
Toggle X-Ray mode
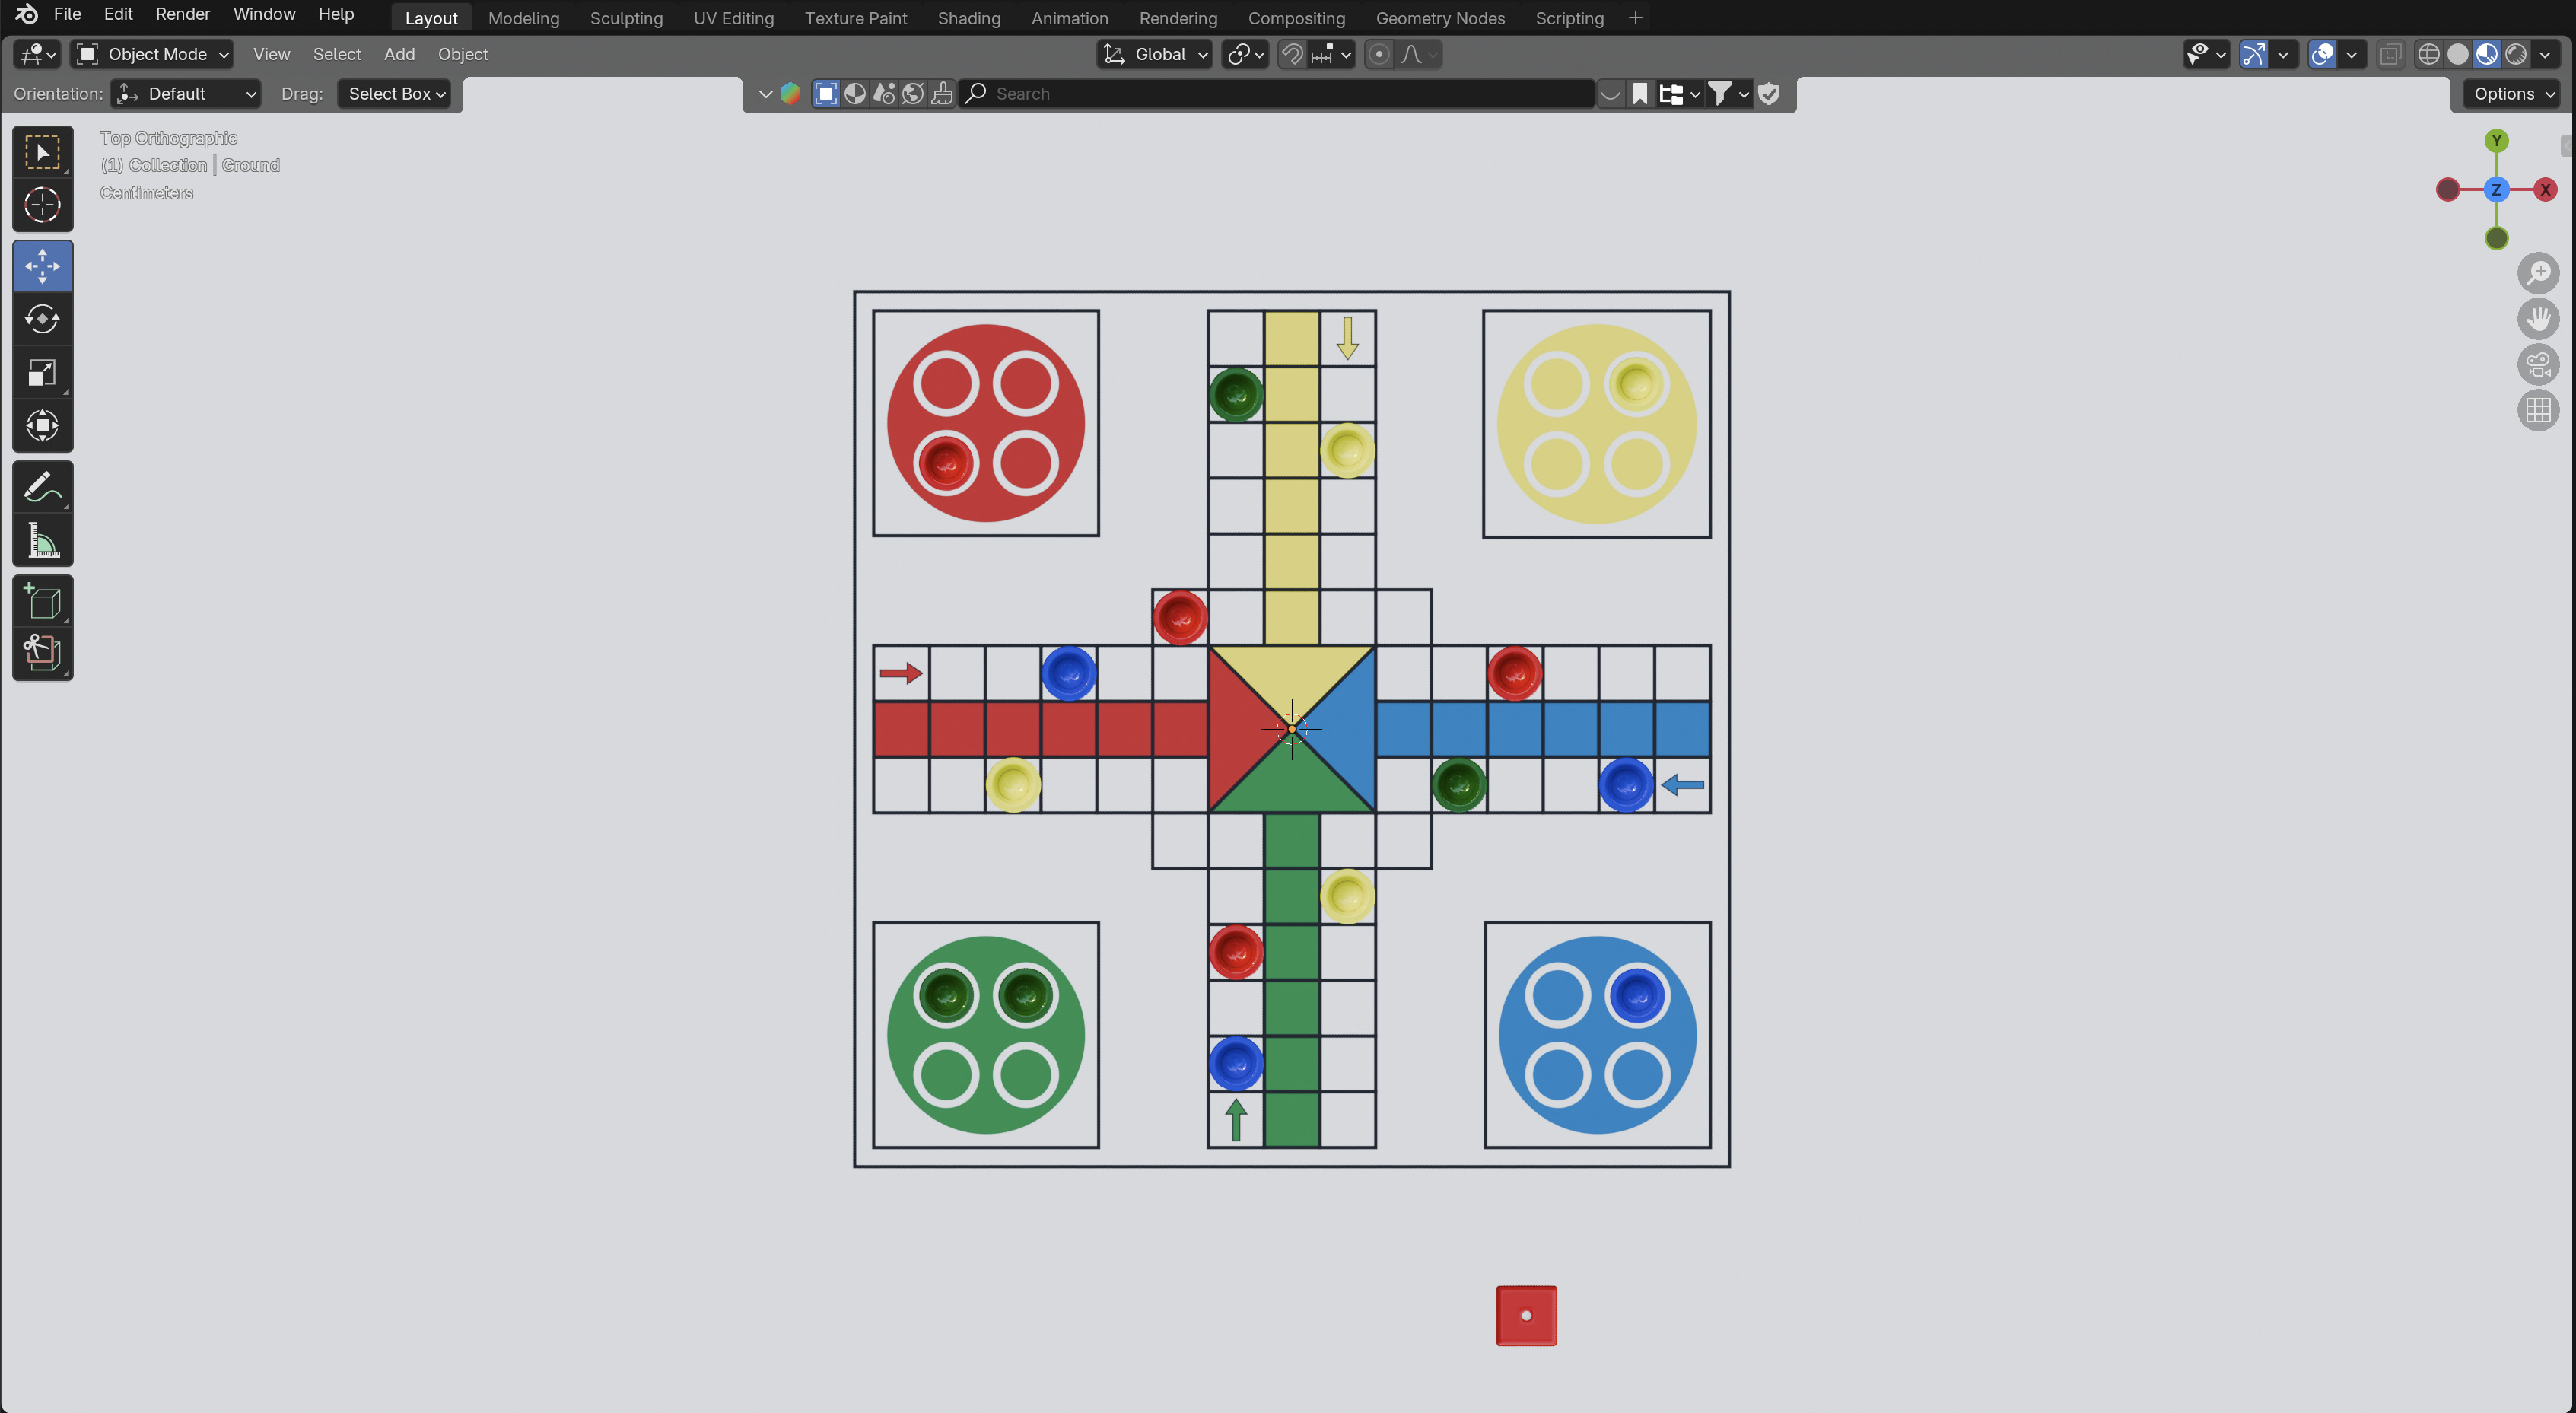point(2391,54)
